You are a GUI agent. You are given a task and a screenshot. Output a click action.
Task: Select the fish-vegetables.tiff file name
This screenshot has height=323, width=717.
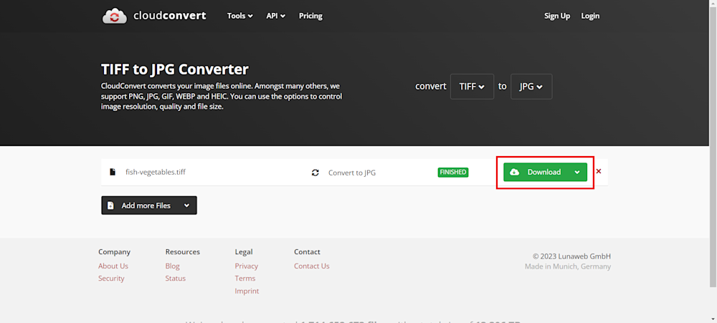point(156,172)
